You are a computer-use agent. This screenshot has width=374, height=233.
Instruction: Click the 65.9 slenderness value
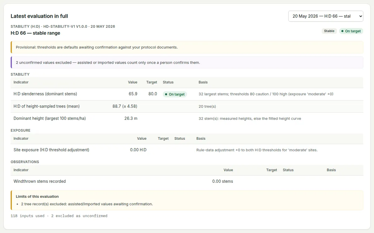pos(133,94)
